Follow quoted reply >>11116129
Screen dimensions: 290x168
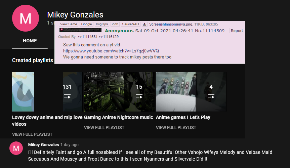[x=109, y=37]
